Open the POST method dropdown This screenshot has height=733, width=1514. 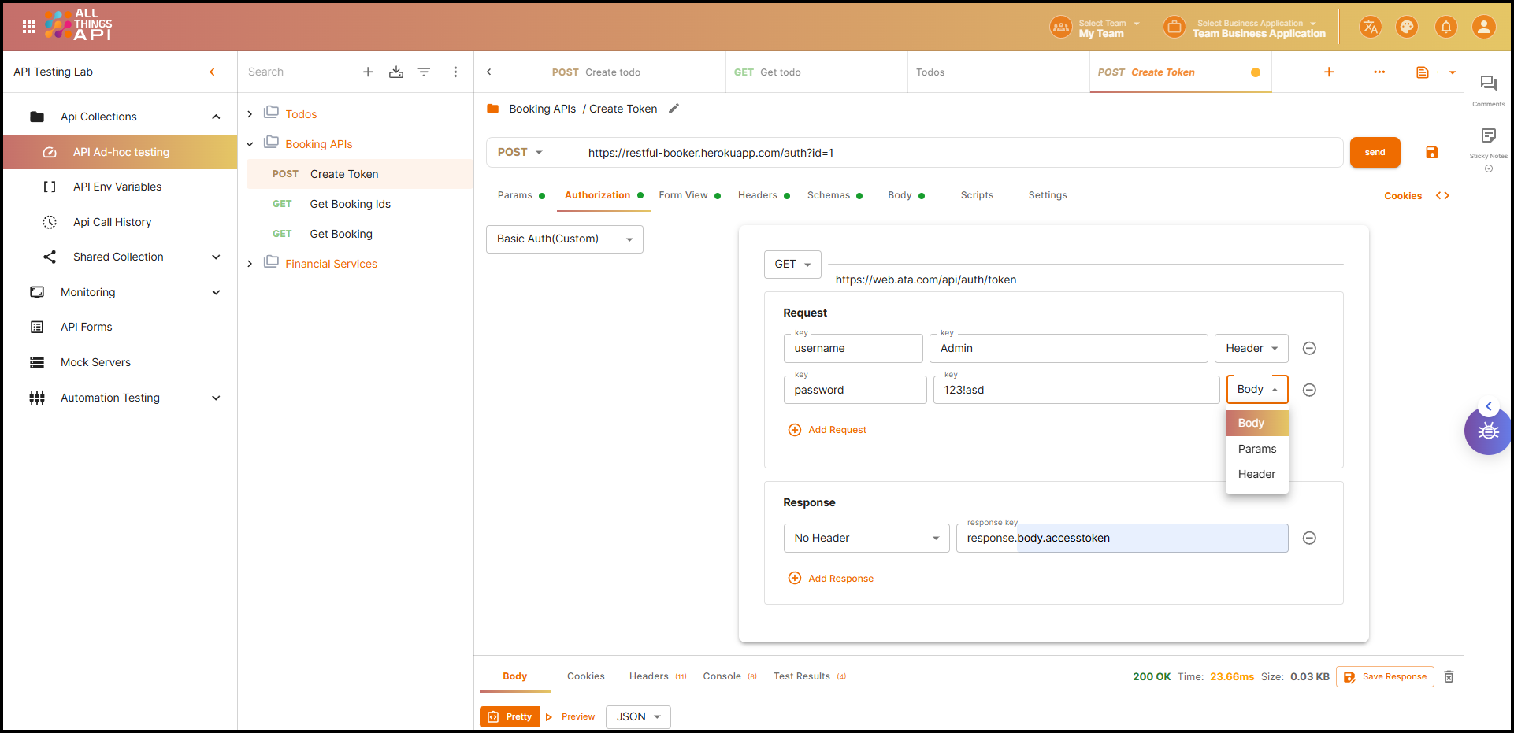[520, 153]
